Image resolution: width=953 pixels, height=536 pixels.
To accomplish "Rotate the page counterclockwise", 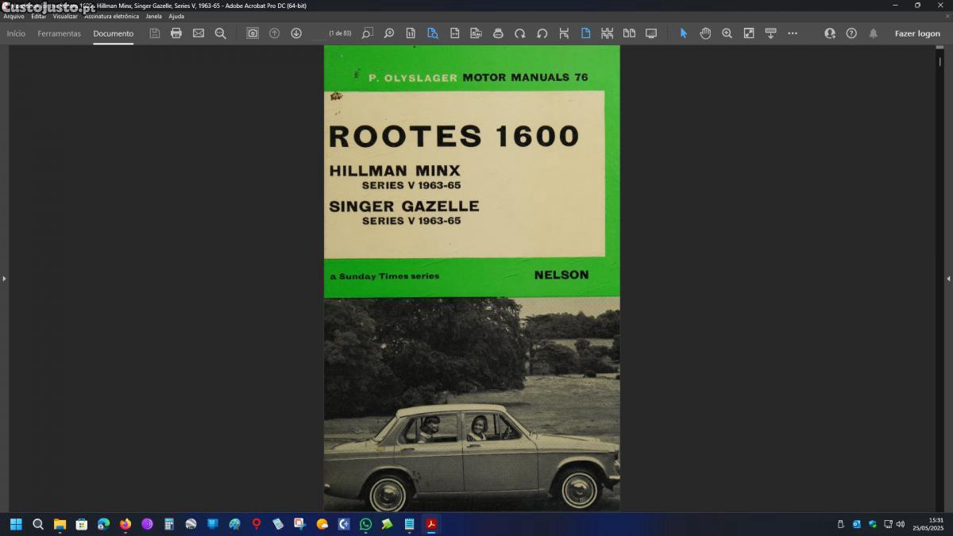I will pos(542,33).
